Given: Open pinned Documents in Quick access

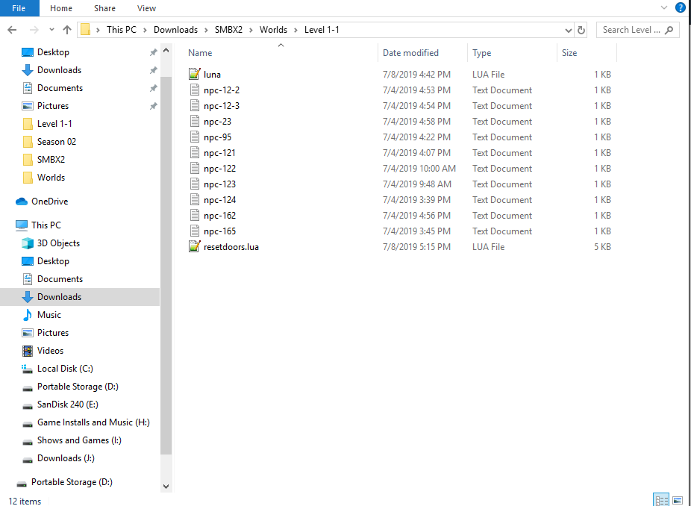Looking at the screenshot, I should [60, 88].
